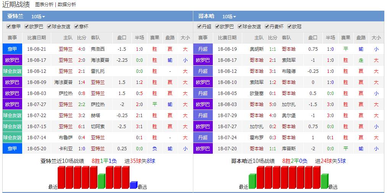Uncheck the 意甲 checkbox
This screenshot has height=193, width=387.
click(9, 27)
